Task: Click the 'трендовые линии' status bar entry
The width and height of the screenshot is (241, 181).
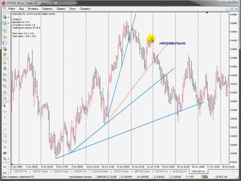Action: 80,176
